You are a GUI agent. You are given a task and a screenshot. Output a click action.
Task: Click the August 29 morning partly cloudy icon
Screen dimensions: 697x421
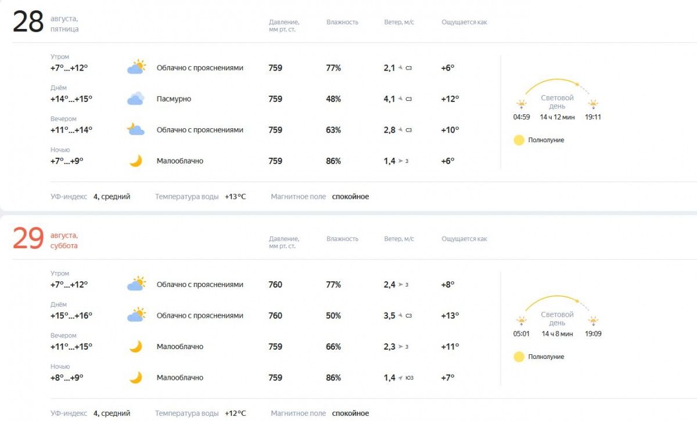(x=136, y=284)
